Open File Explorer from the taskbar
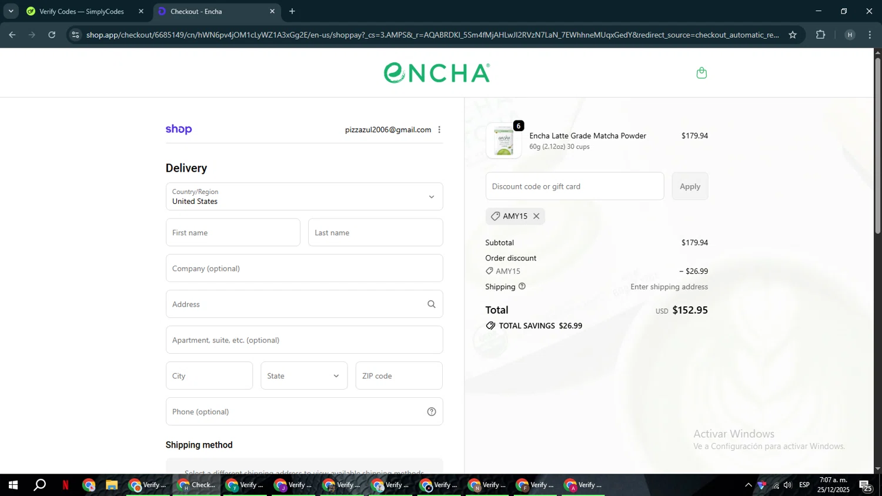 pyautogui.click(x=112, y=485)
